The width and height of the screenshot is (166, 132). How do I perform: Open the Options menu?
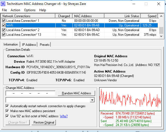30,10
